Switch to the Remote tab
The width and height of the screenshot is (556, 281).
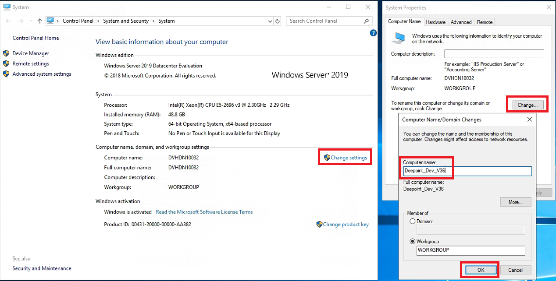click(x=485, y=22)
